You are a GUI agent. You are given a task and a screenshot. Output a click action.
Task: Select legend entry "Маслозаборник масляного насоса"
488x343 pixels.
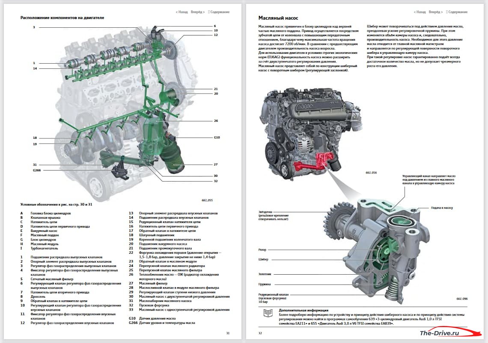tap(165, 301)
